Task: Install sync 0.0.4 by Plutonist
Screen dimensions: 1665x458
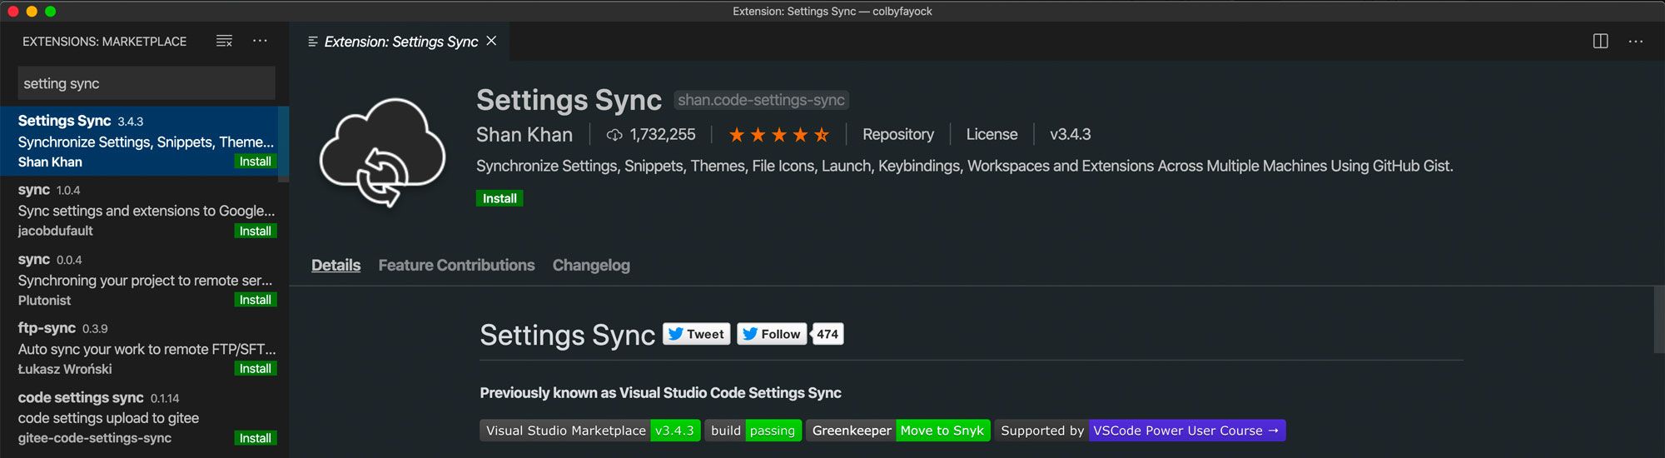Action: click(256, 300)
